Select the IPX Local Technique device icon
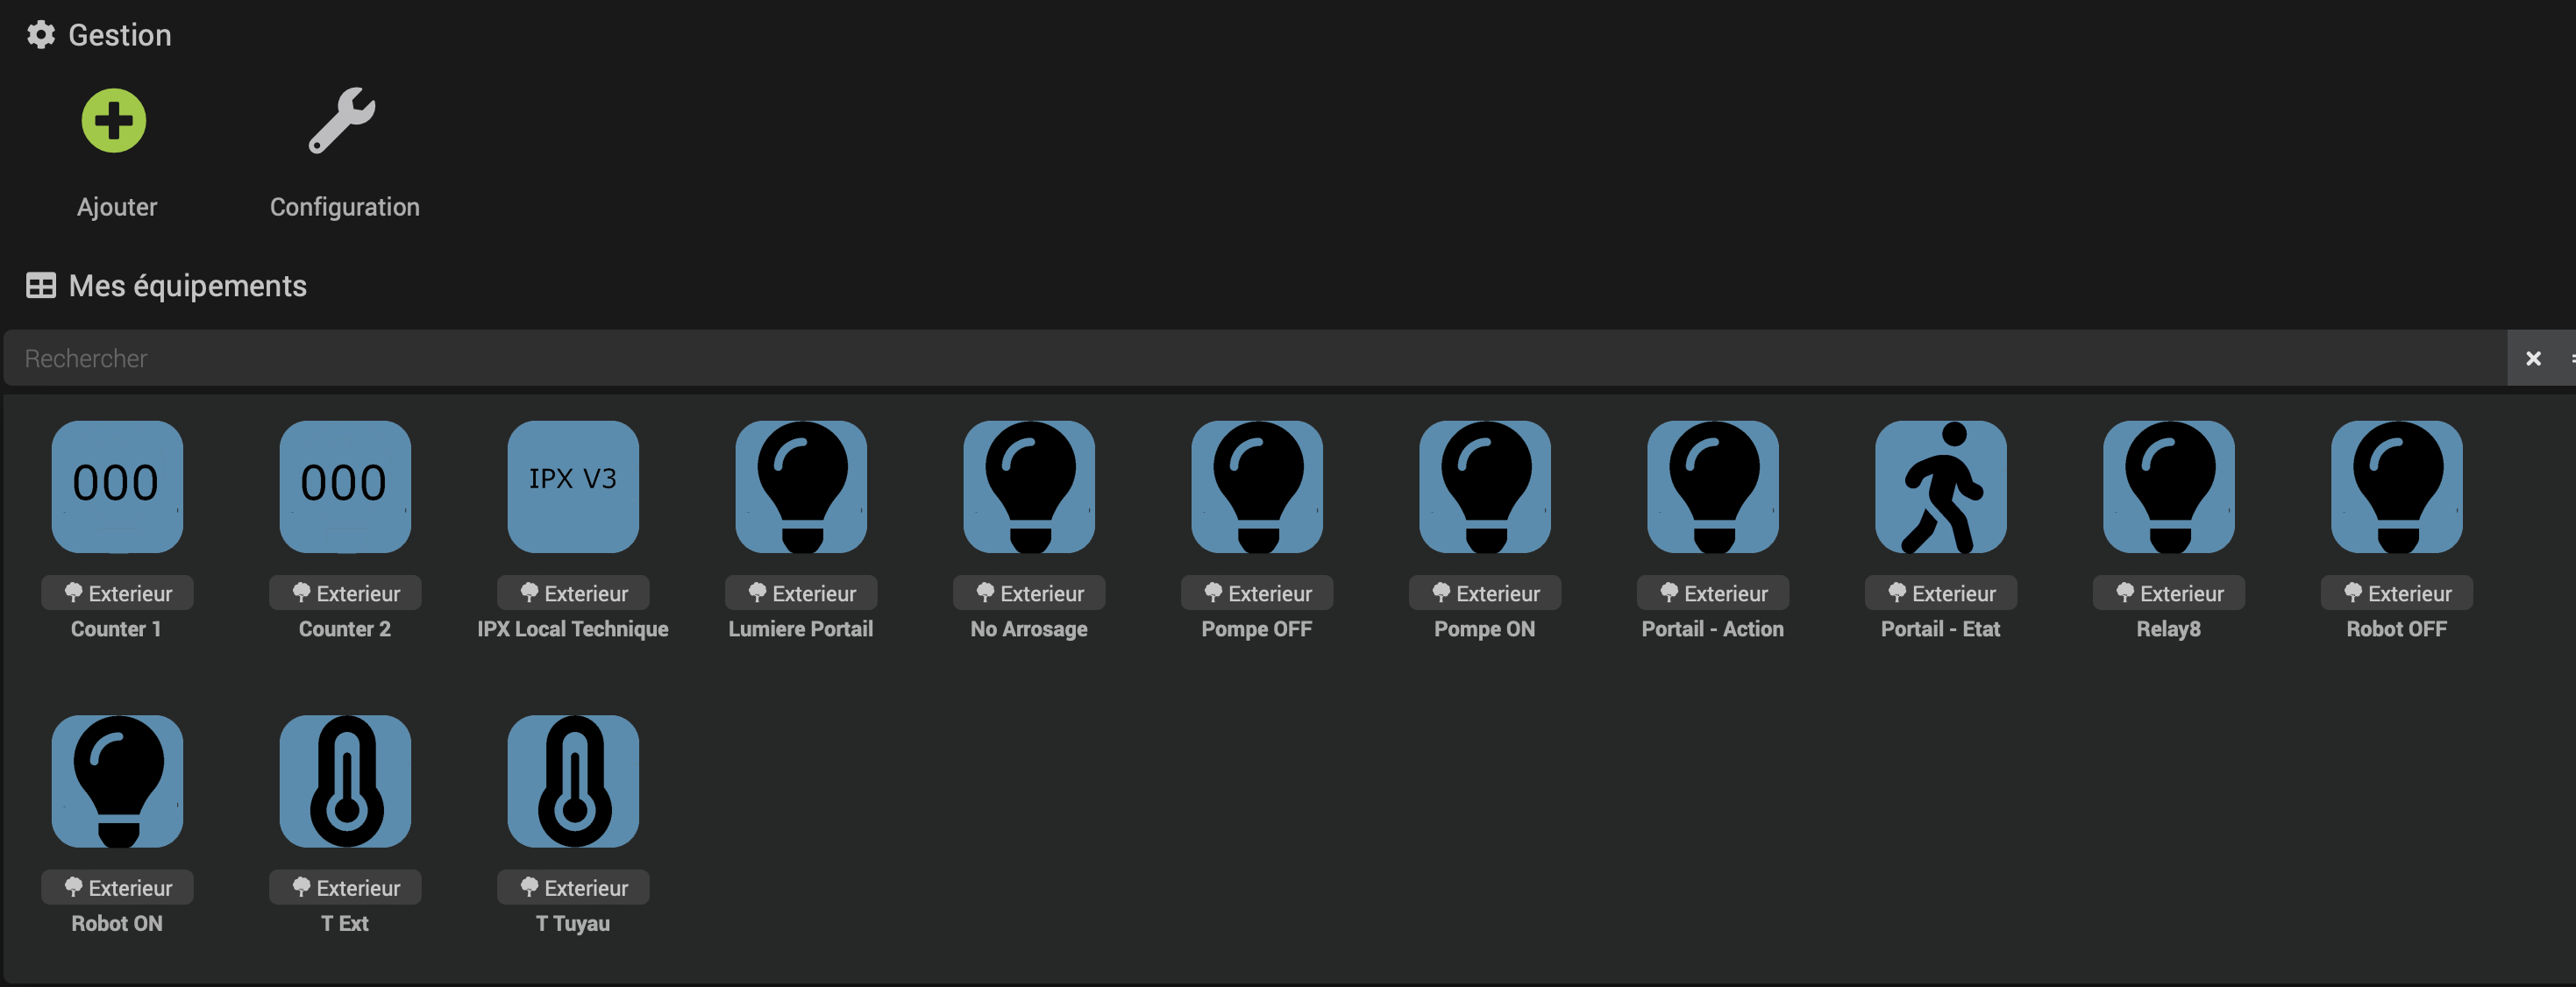Viewport: 2576px width, 987px height. click(x=572, y=487)
